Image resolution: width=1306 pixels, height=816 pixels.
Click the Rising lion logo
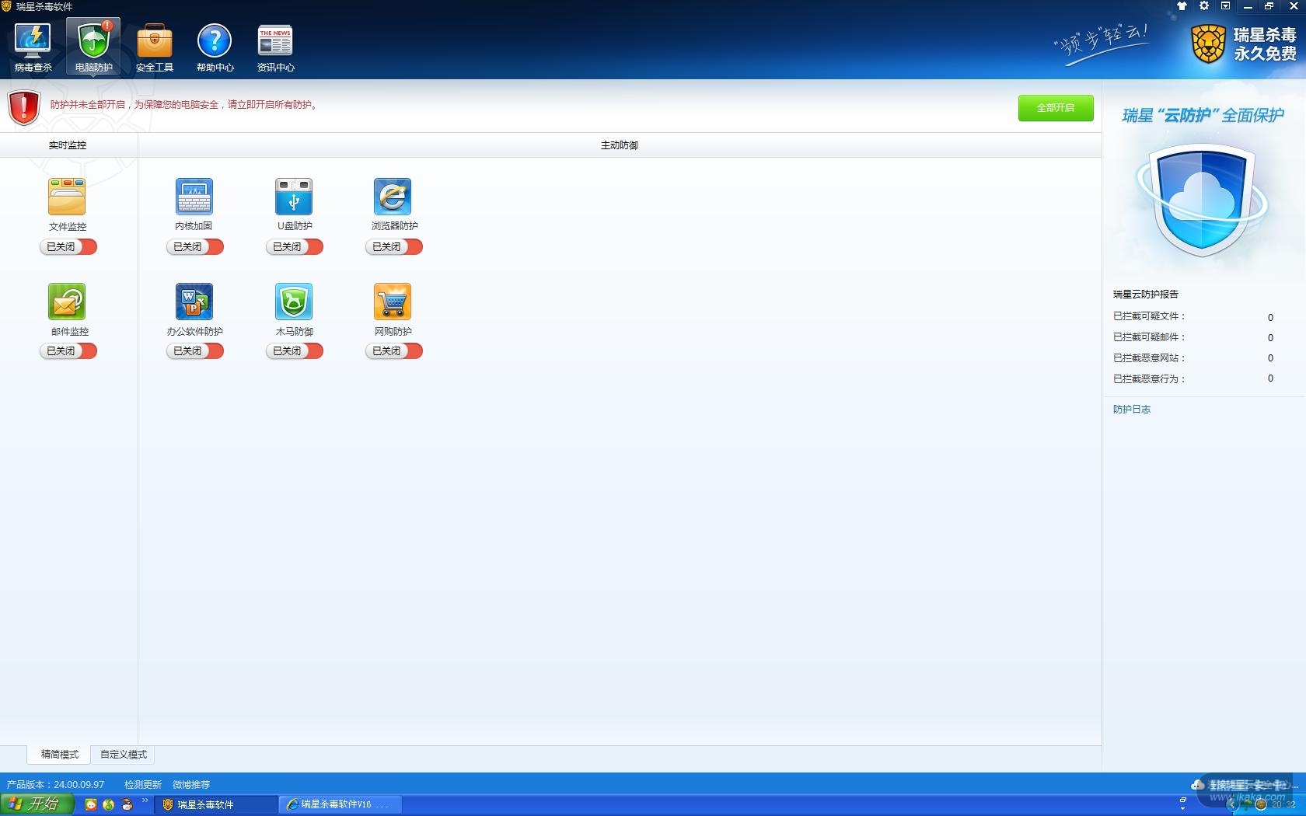[x=1208, y=44]
